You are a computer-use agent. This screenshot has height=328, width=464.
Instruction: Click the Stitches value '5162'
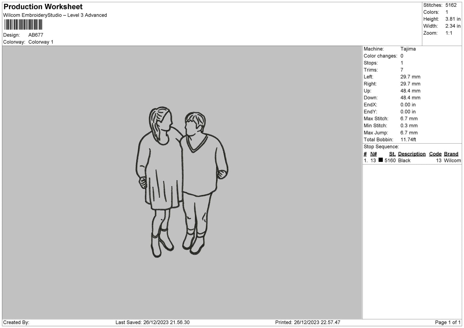[451, 5]
